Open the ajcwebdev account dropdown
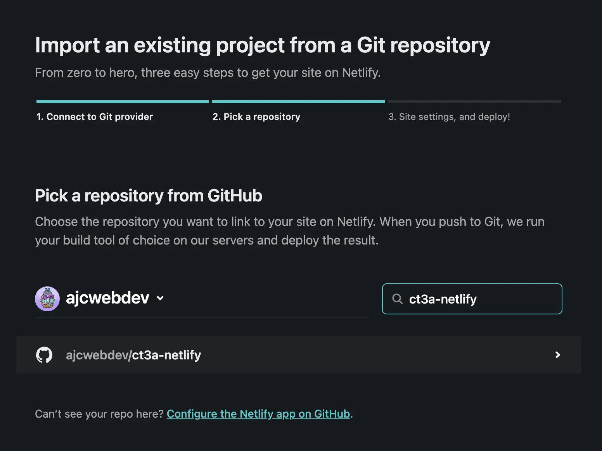Screen dimensions: 602x451 click(x=115, y=298)
